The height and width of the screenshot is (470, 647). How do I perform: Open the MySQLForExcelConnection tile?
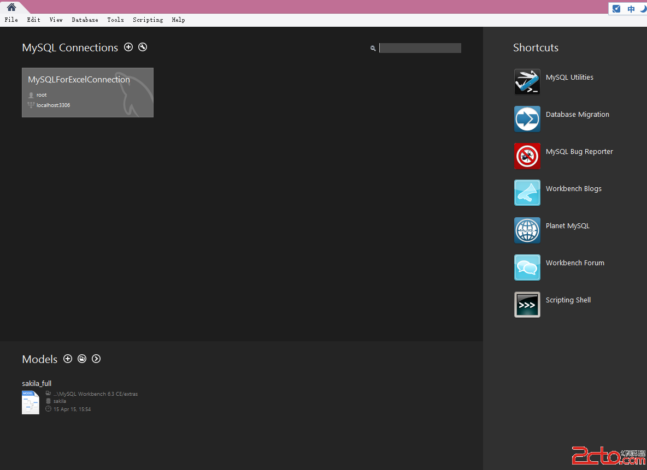tap(87, 92)
